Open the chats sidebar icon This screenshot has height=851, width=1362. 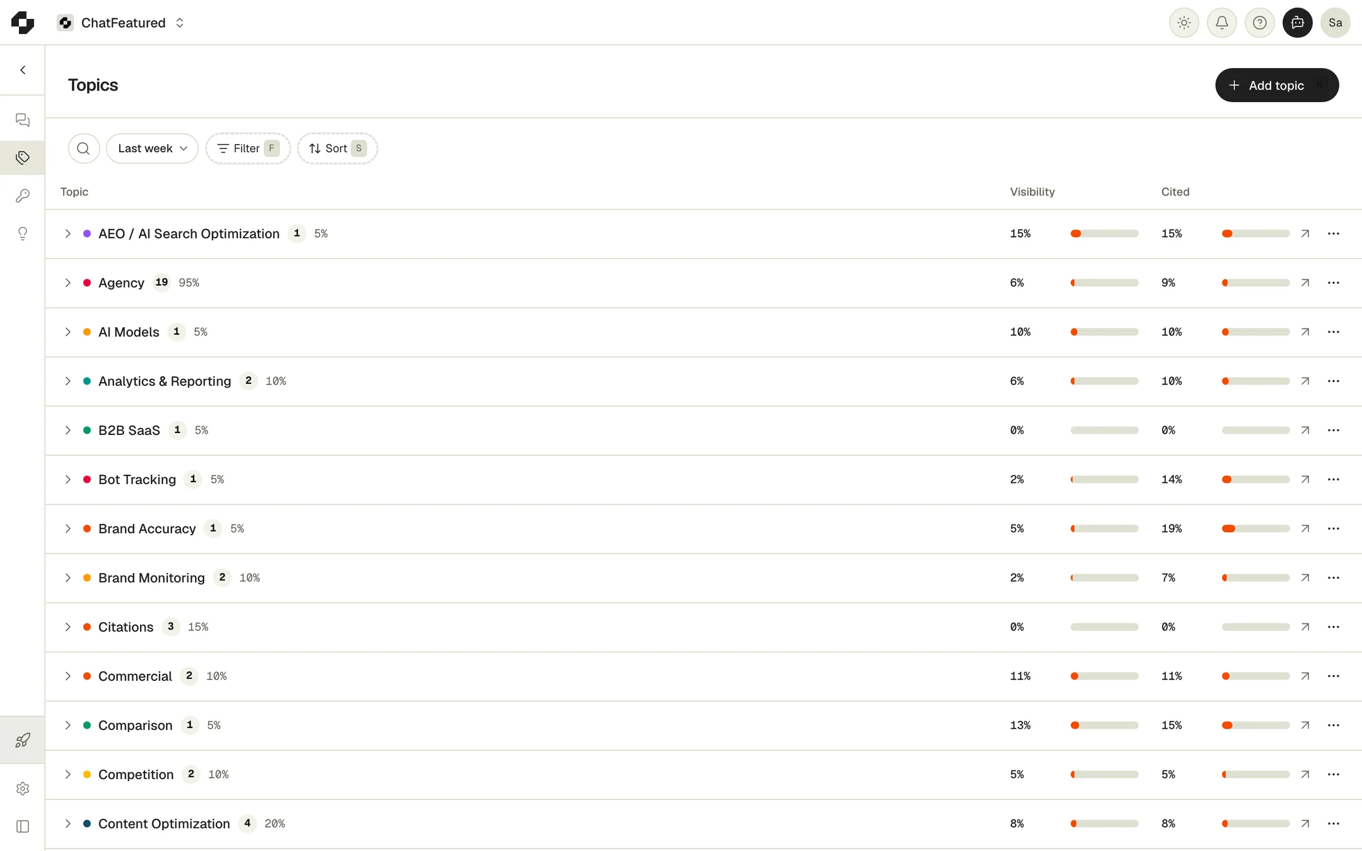pos(23,120)
